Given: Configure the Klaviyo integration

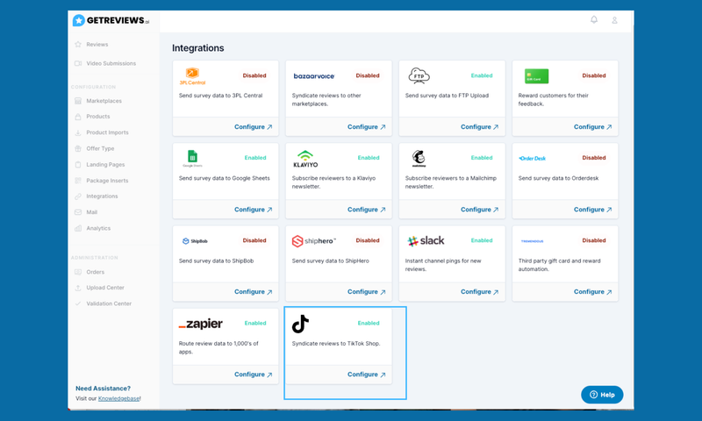Looking at the screenshot, I should (367, 210).
